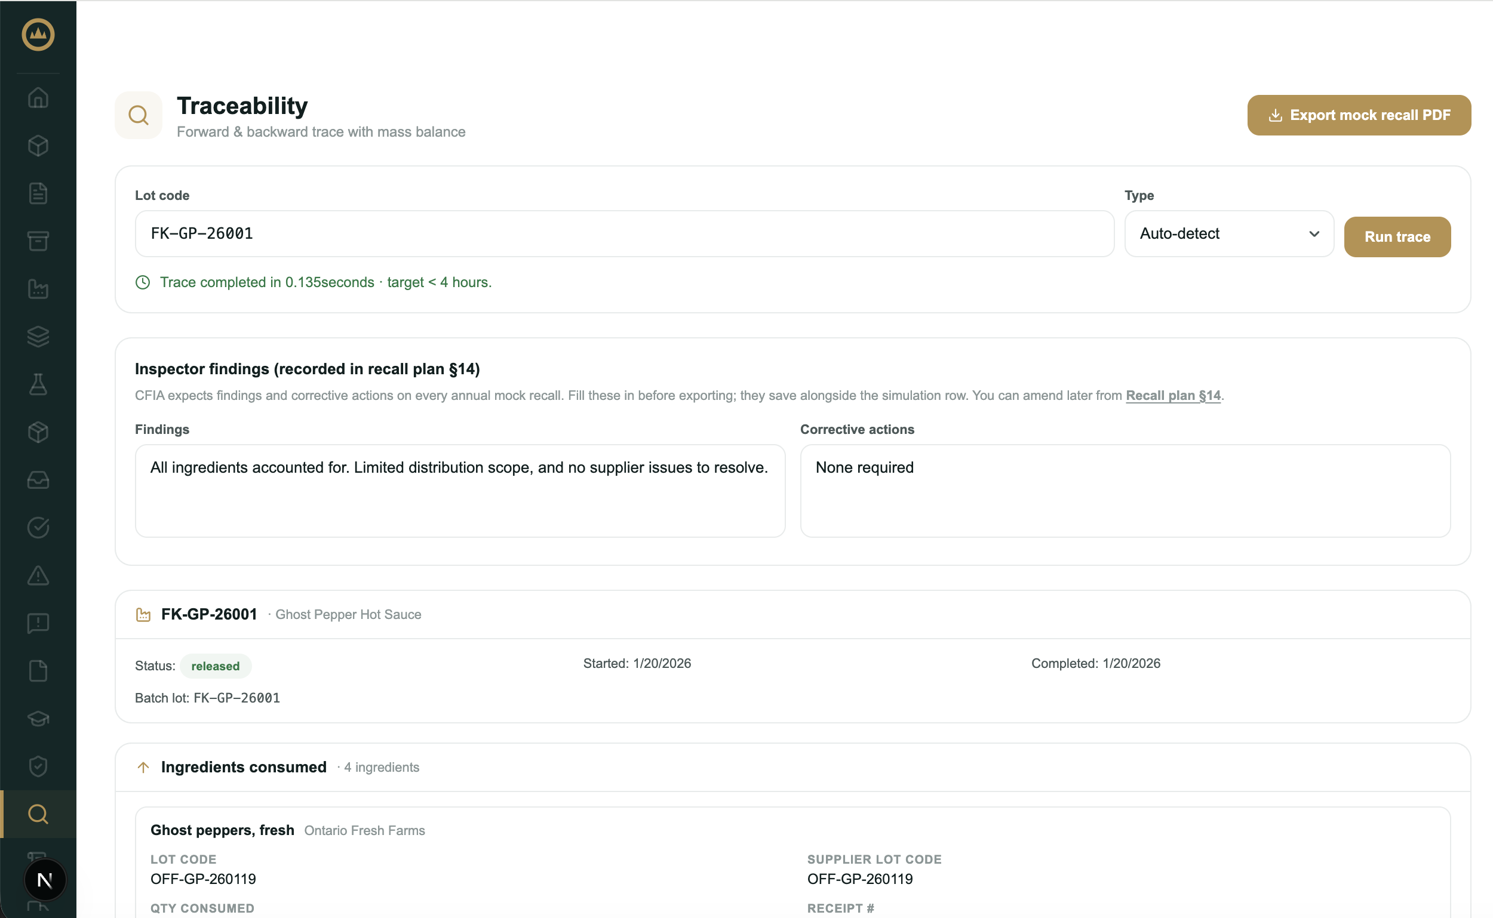Click the up arrow beside Ingredients consumed
The width and height of the screenshot is (1493, 918).
click(x=143, y=768)
